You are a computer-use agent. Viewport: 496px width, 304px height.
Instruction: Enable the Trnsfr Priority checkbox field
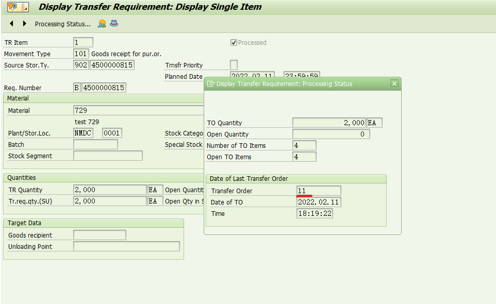[234, 64]
